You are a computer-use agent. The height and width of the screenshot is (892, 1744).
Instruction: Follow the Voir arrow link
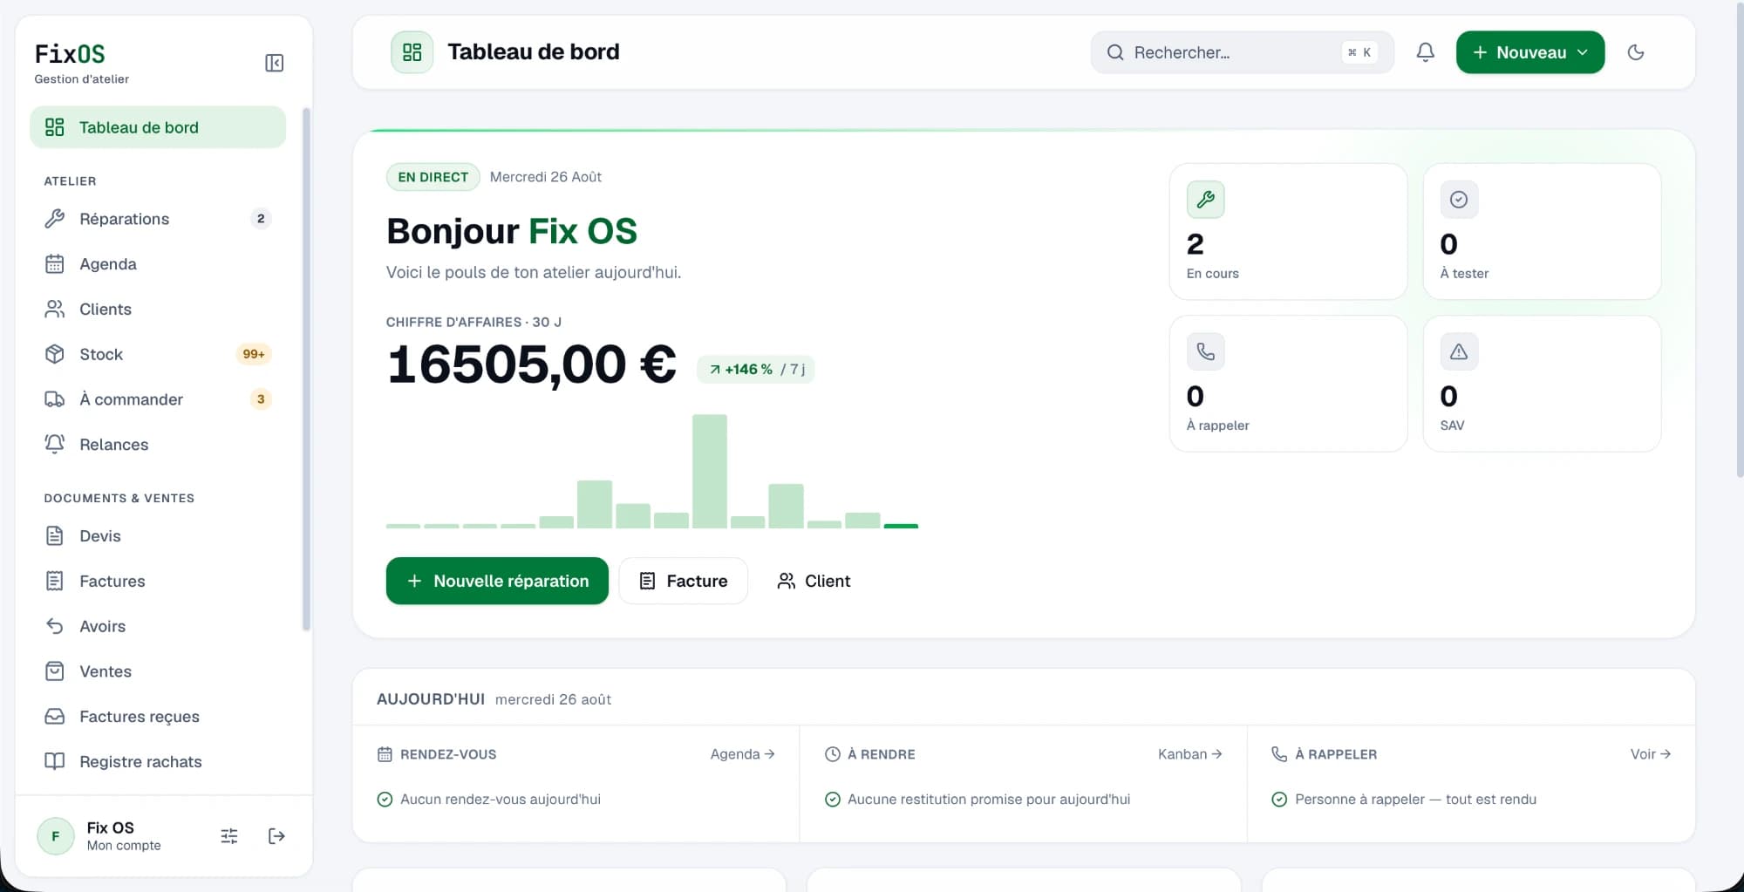pyautogui.click(x=1651, y=754)
